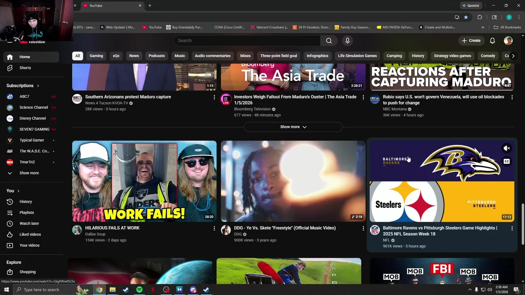The height and width of the screenshot is (295, 525).
Task: Open the All Bookmarks folder
Action: click(507, 27)
